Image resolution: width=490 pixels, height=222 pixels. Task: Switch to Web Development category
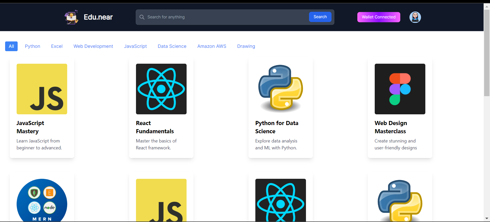93,46
